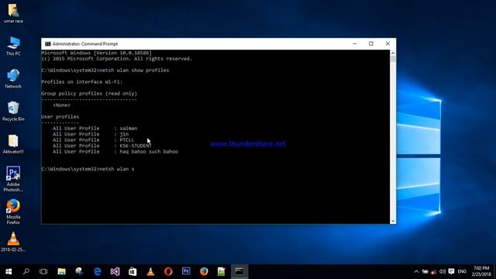Open the Network desktop icon
The width and height of the screenshot is (496, 279).
pyautogui.click(x=13, y=79)
